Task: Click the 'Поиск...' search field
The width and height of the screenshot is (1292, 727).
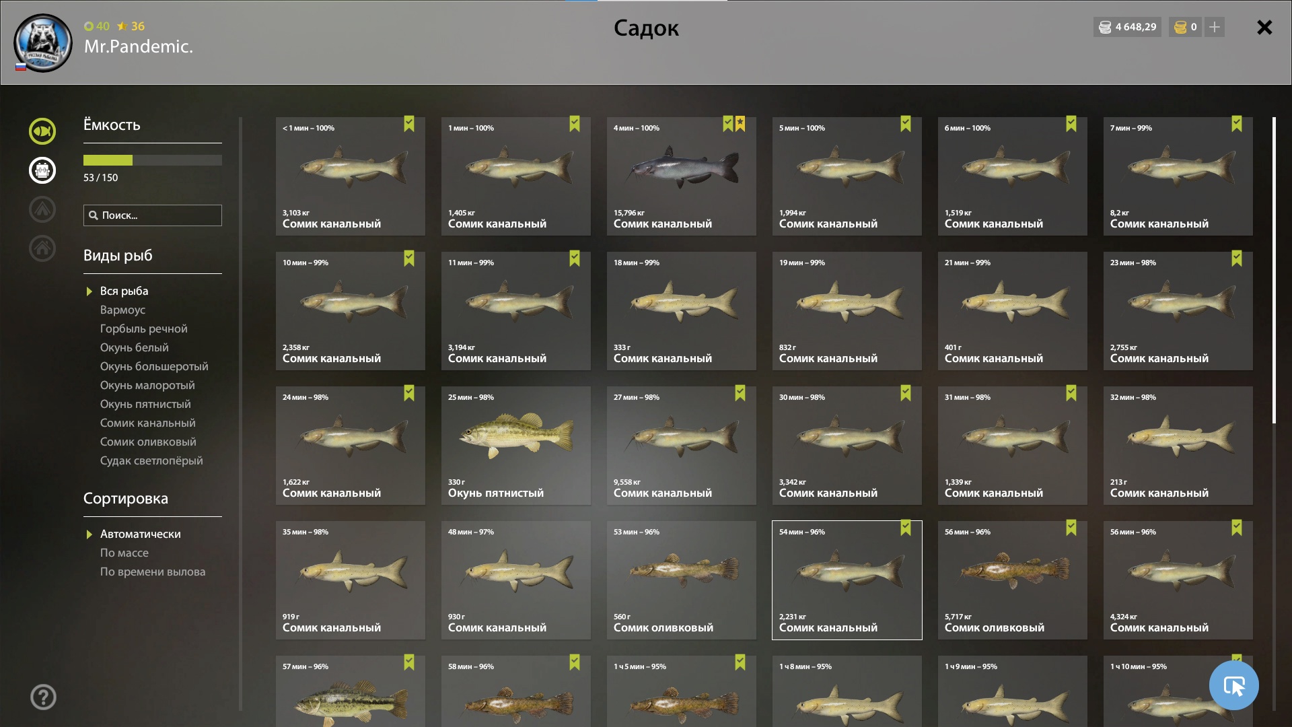Action: tap(153, 215)
